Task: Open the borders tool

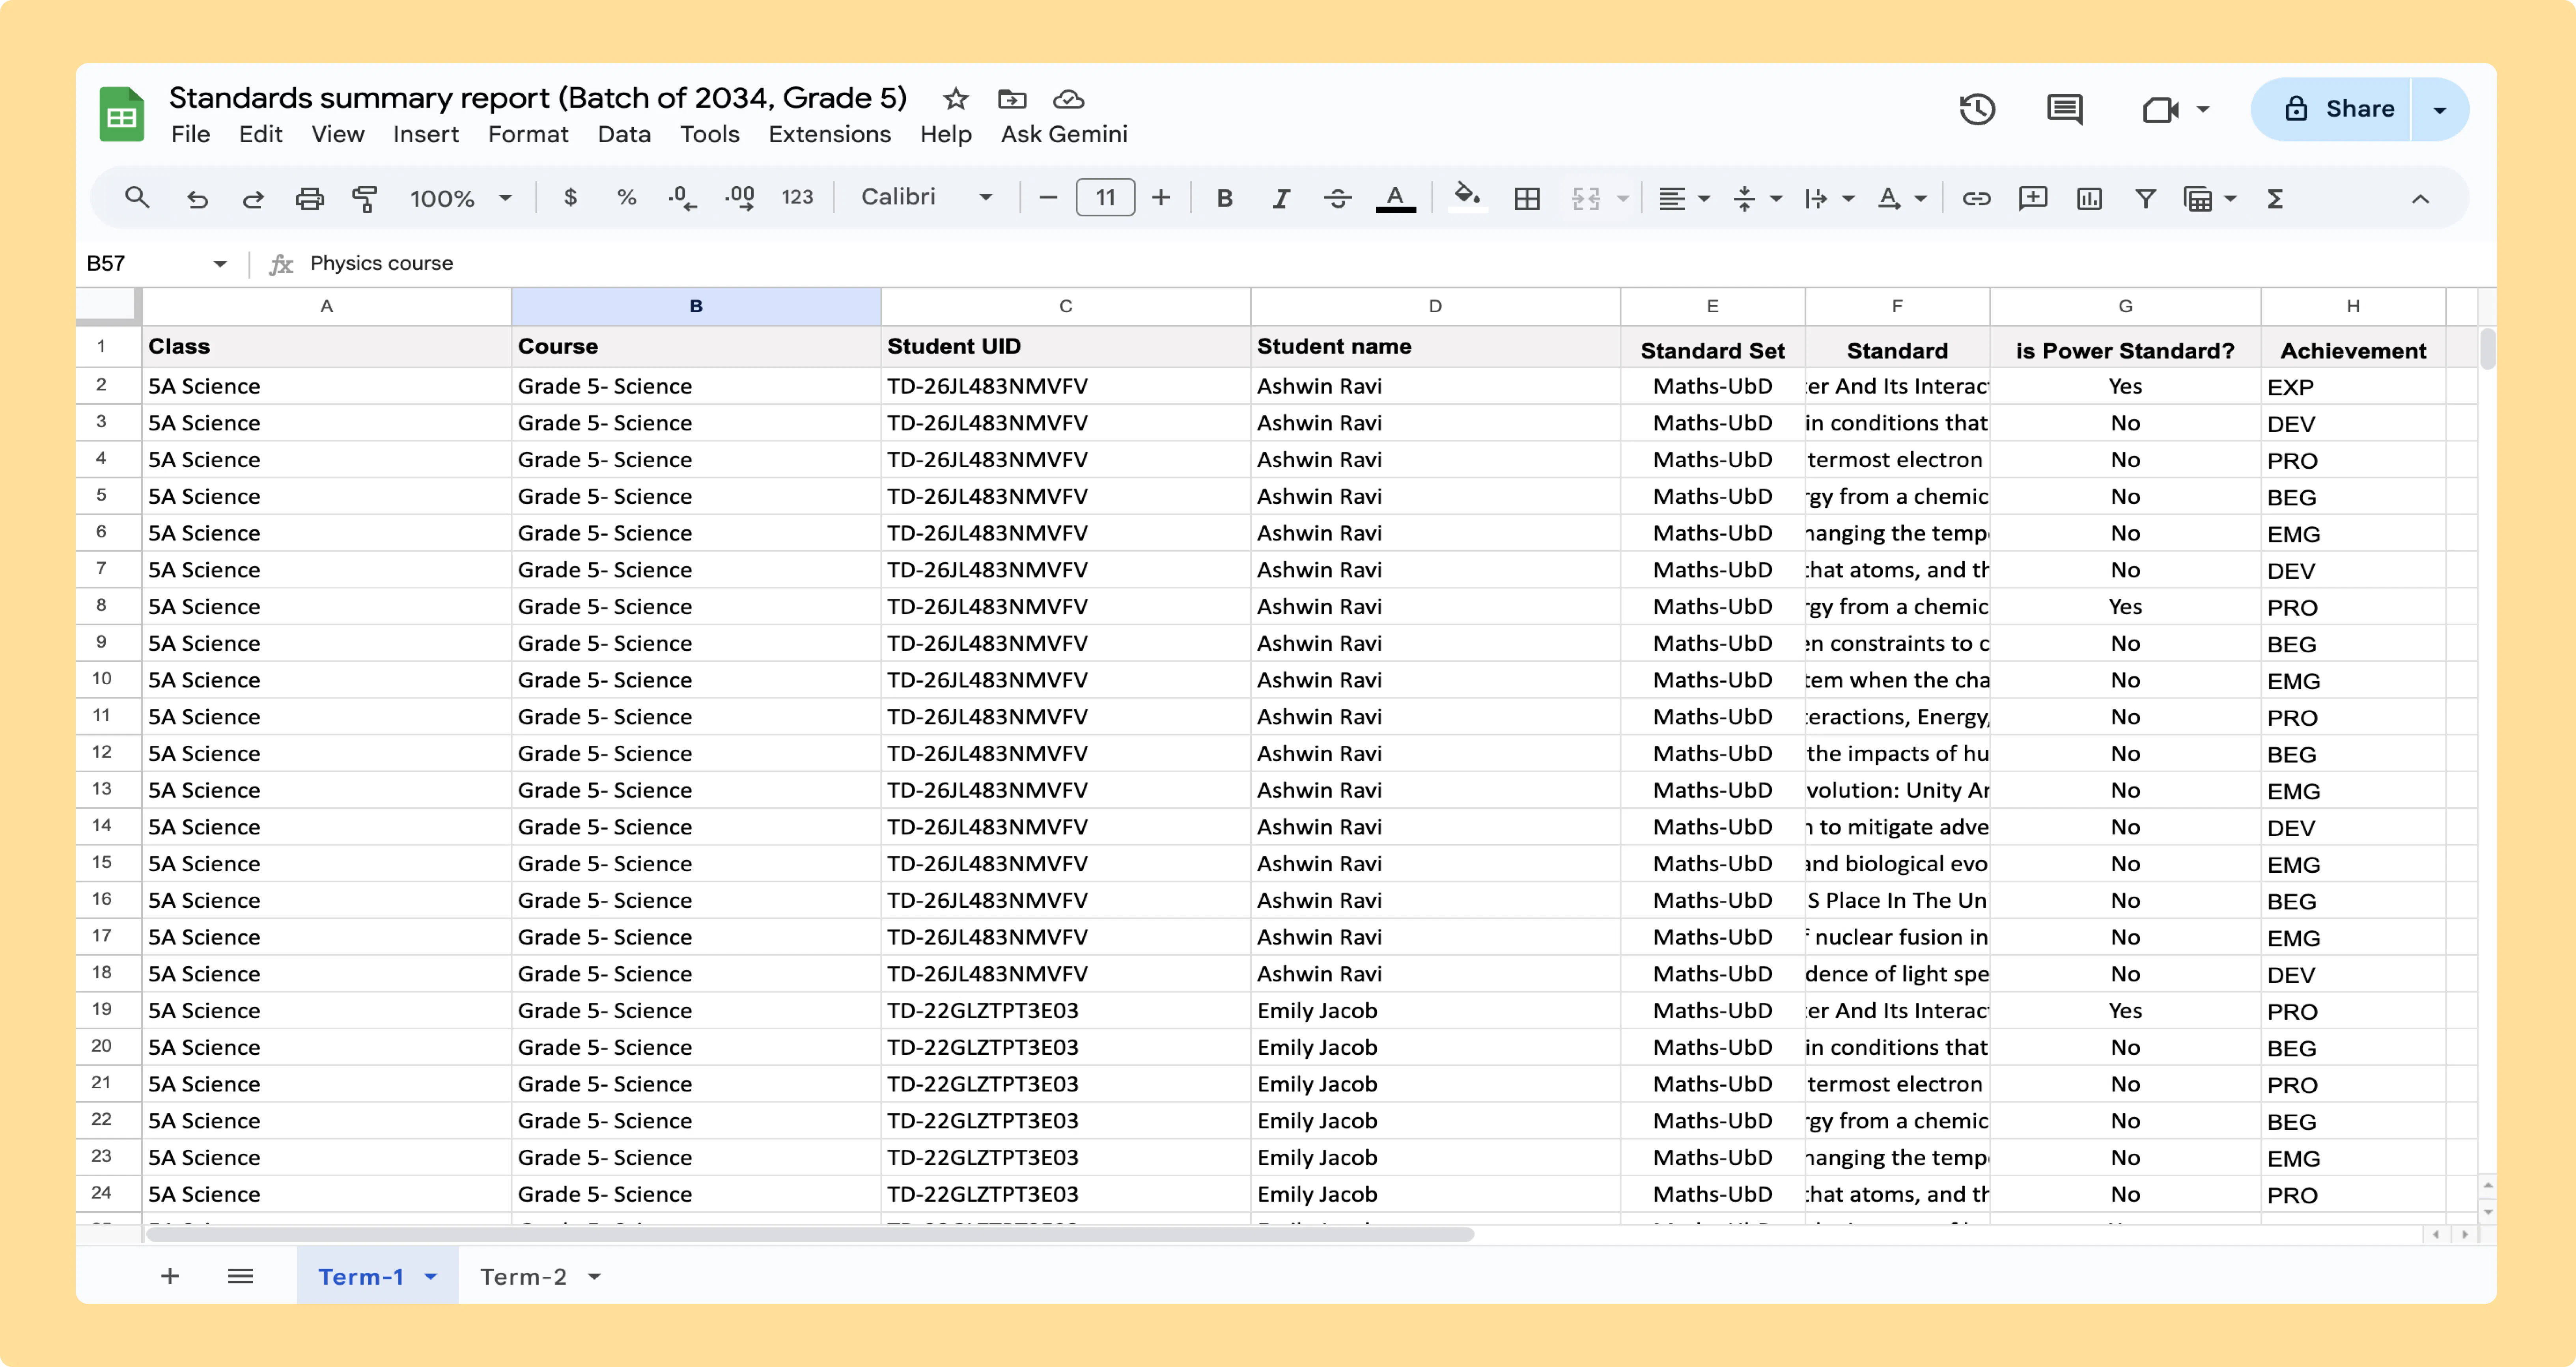Action: (1527, 198)
